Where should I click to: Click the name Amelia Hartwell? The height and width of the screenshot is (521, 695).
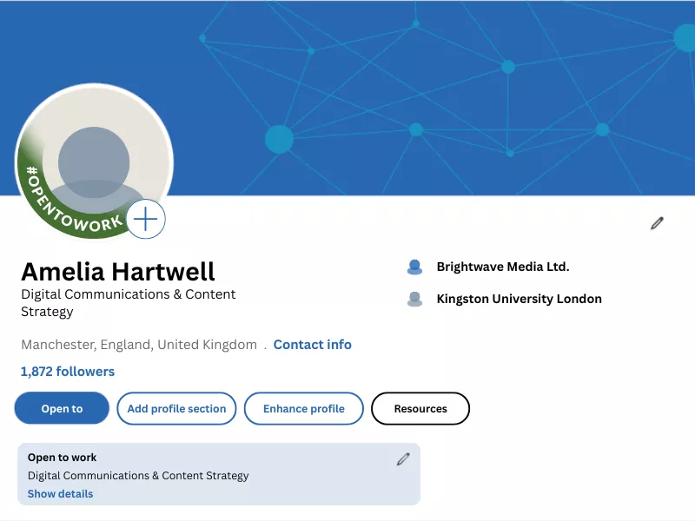tap(121, 272)
